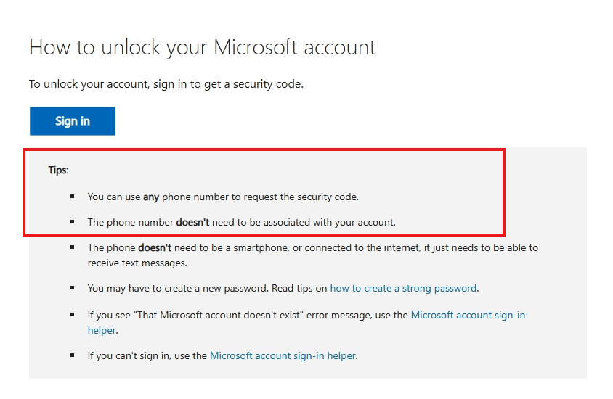Click bullet before "If you see That Microsoft account"
The width and height of the screenshot is (613, 399).
click(x=73, y=314)
